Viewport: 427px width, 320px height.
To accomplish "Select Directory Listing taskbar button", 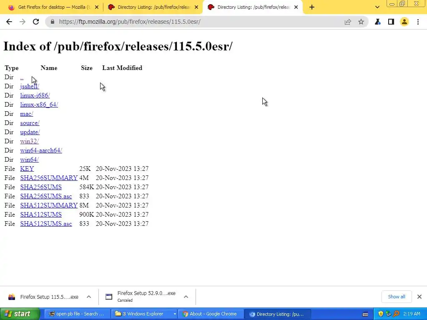I will coord(277,314).
